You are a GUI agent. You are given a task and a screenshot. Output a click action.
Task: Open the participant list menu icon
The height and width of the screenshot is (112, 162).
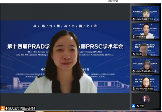coord(4,86)
